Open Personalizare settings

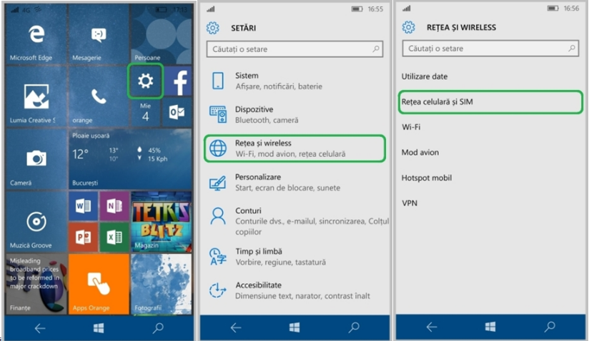point(295,182)
